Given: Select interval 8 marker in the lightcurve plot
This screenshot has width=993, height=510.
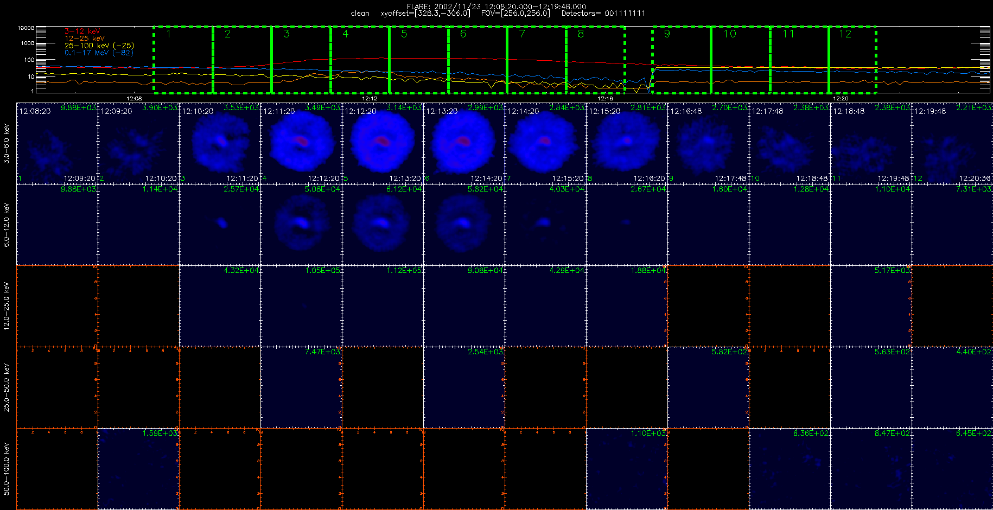Looking at the screenshot, I should [581, 34].
